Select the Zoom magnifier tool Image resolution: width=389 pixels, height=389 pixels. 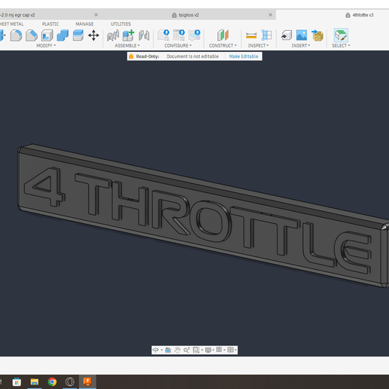point(186,350)
